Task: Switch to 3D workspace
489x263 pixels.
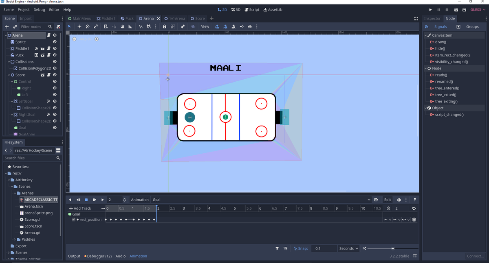Action: tap(236, 9)
